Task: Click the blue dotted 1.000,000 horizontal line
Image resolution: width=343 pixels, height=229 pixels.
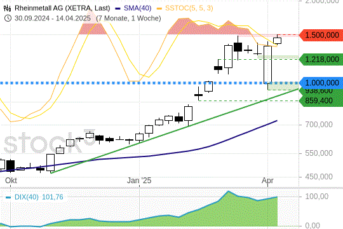Action: pos(149,83)
